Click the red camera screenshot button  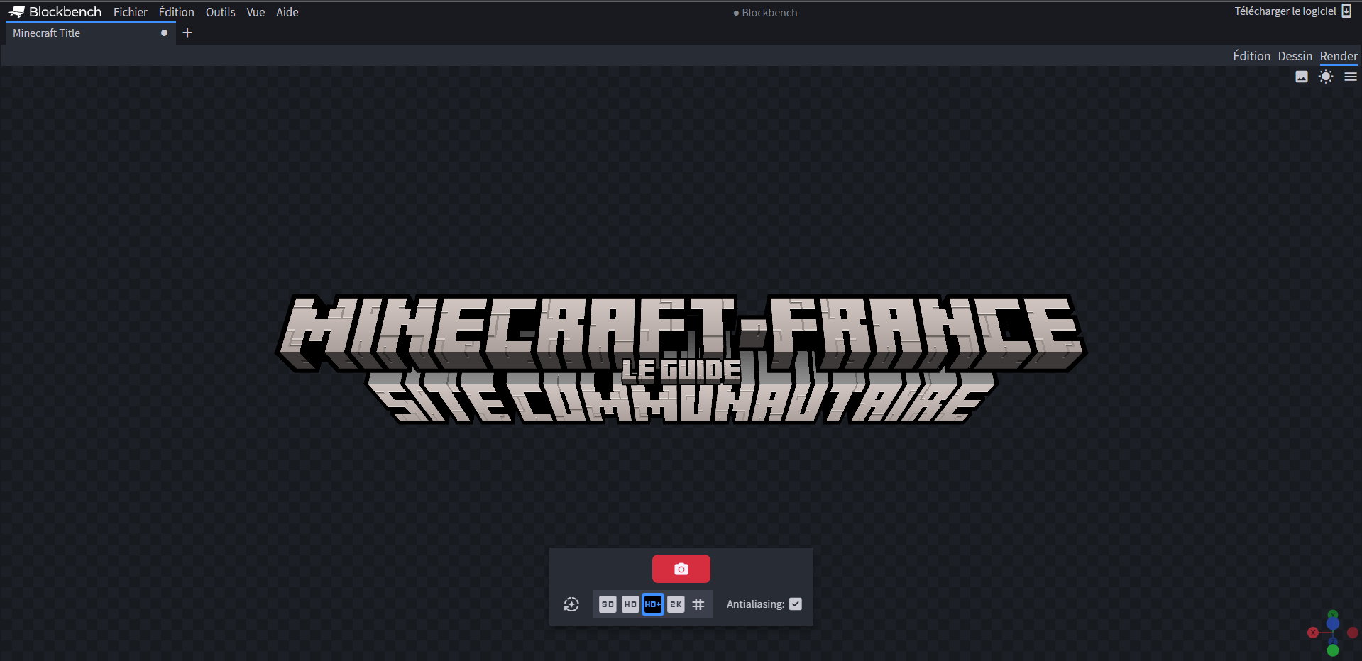pos(681,569)
